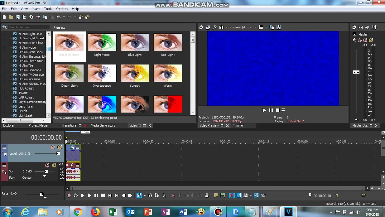Open Auto Ripple mode dropdown arrow
The width and height of the screenshot is (385, 217).
(x=251, y=196)
